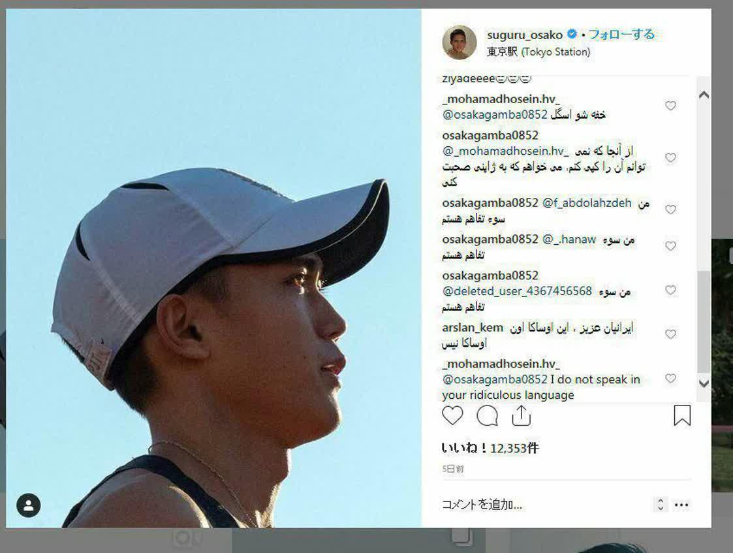Image resolution: width=733 pixels, height=553 pixels.
Task: Click the comments scrollbar down arrow
Action: pos(704,384)
